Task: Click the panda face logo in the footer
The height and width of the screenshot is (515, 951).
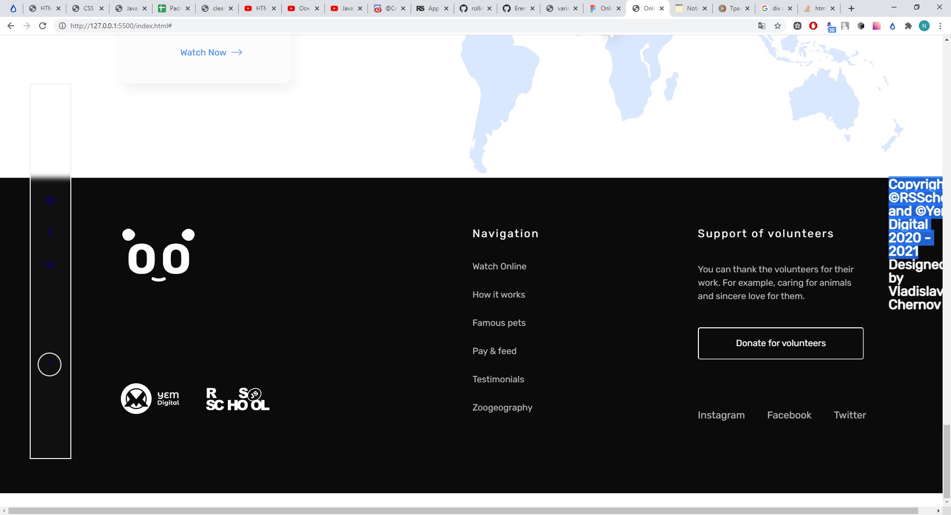Action: click(x=158, y=255)
